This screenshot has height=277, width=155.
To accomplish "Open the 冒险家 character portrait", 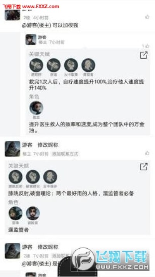I will coord(33,213).
